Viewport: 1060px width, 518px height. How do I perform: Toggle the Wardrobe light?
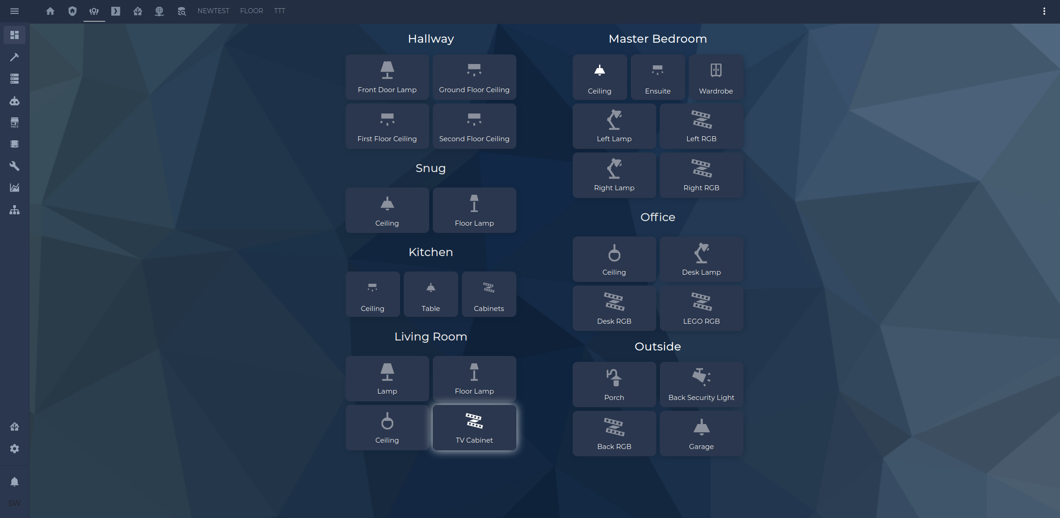716,77
